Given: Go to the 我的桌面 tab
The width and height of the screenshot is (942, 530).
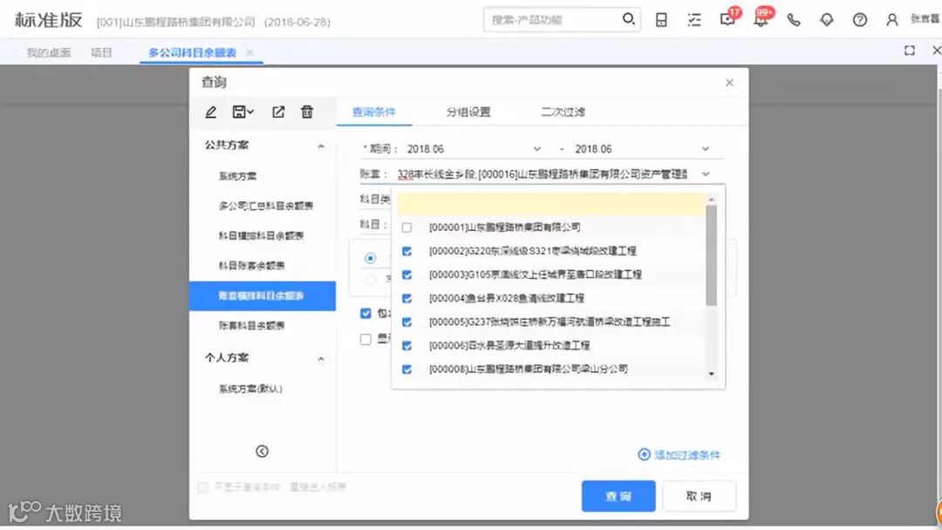Looking at the screenshot, I should [x=49, y=53].
